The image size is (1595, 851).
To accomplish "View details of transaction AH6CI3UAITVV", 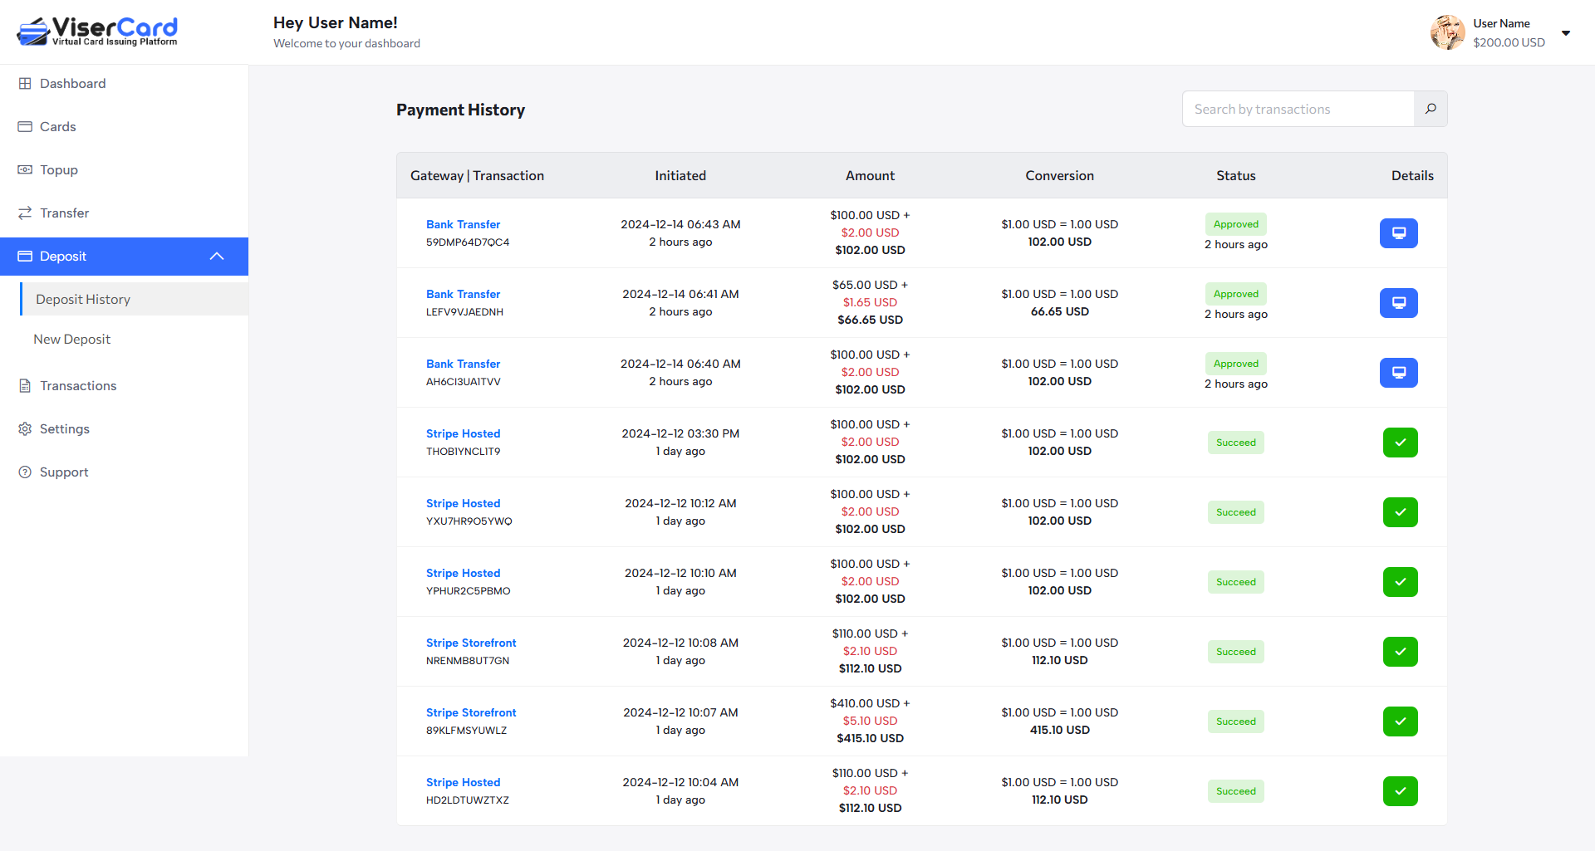I will 1398,373.
